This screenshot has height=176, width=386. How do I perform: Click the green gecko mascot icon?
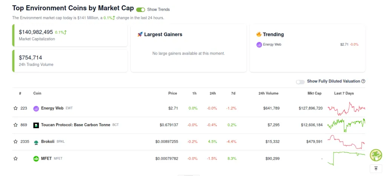375,155
